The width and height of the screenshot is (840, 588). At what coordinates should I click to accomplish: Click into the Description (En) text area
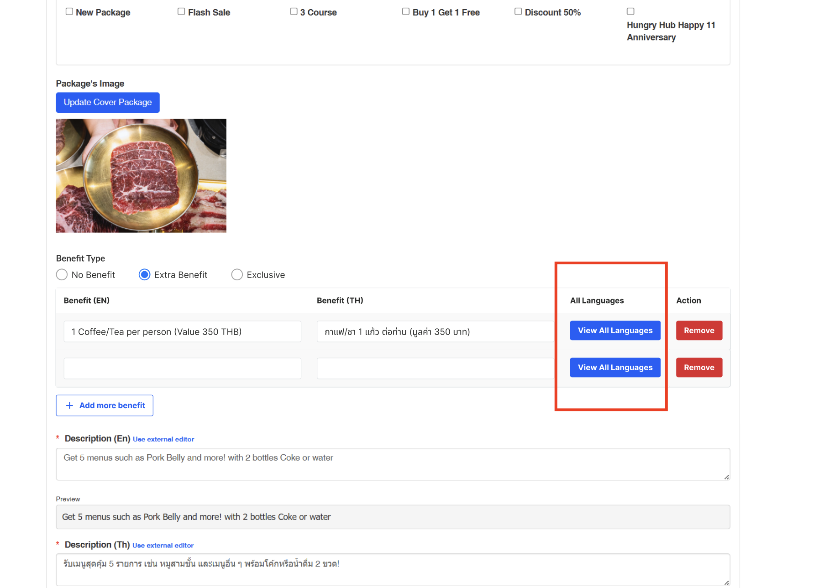tap(393, 464)
